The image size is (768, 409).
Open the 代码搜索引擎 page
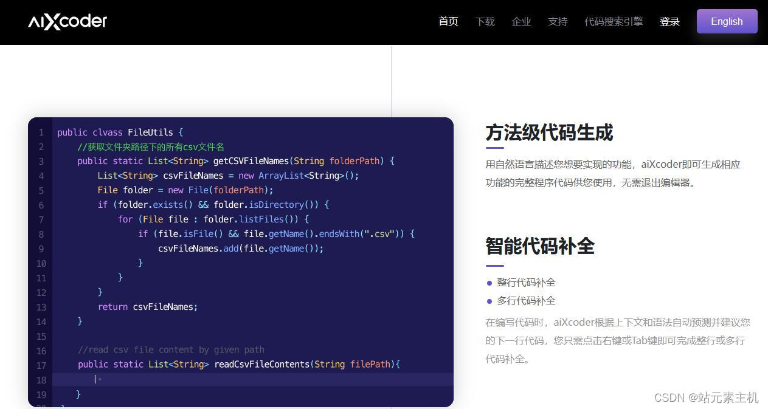(614, 21)
